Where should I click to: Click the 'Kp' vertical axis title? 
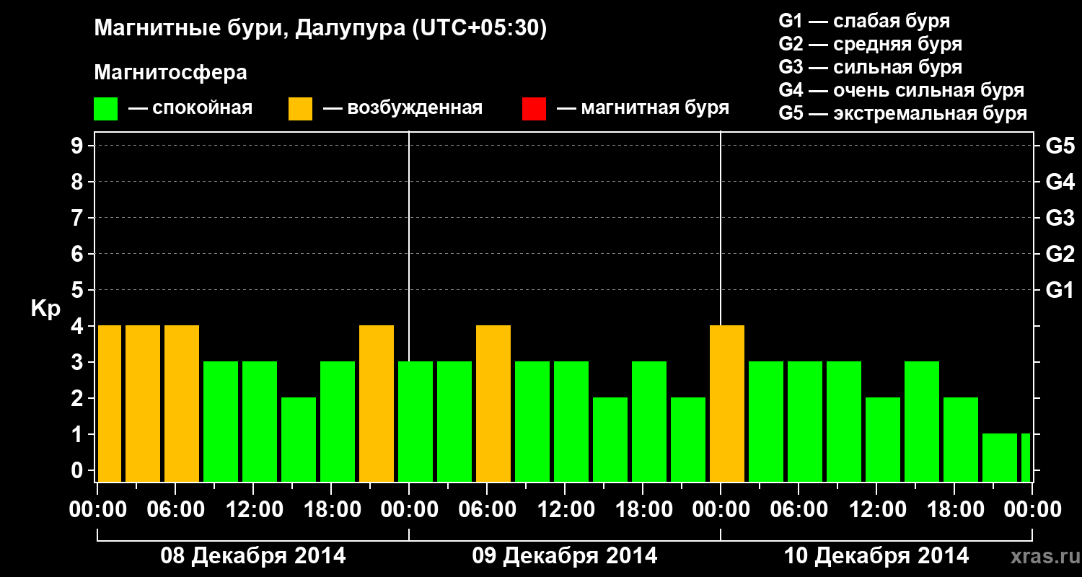pyautogui.click(x=45, y=309)
